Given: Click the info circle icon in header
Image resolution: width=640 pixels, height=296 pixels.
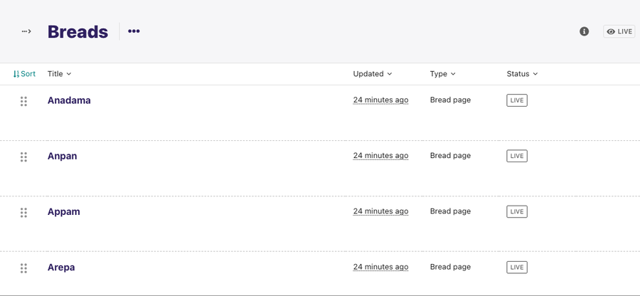Looking at the screenshot, I should point(584,31).
